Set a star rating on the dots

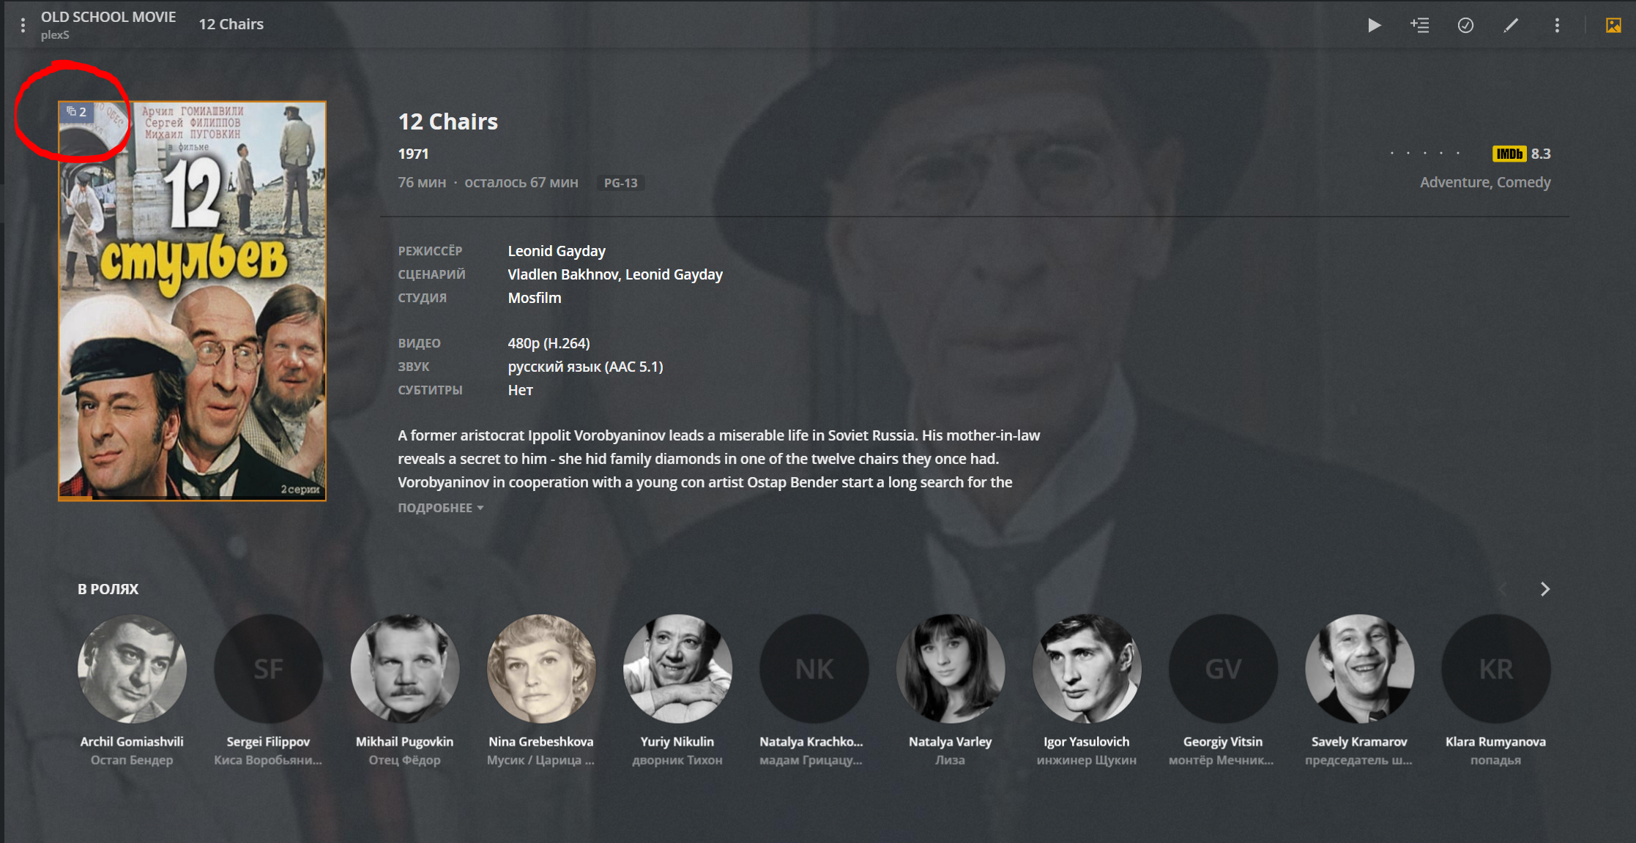click(1425, 154)
